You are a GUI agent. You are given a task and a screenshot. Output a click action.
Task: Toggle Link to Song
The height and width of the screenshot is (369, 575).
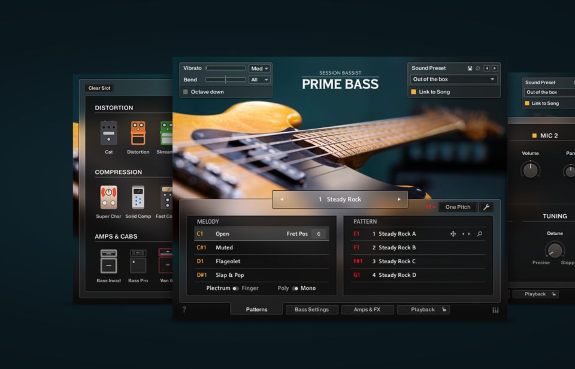click(x=413, y=92)
